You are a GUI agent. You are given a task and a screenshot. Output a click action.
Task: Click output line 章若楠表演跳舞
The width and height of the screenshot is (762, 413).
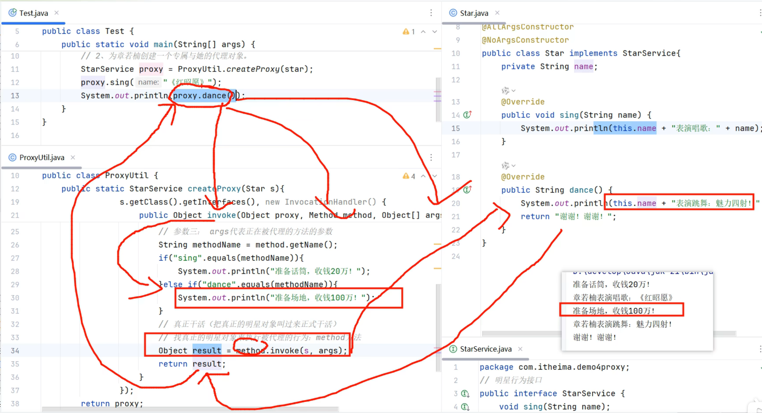622,324
